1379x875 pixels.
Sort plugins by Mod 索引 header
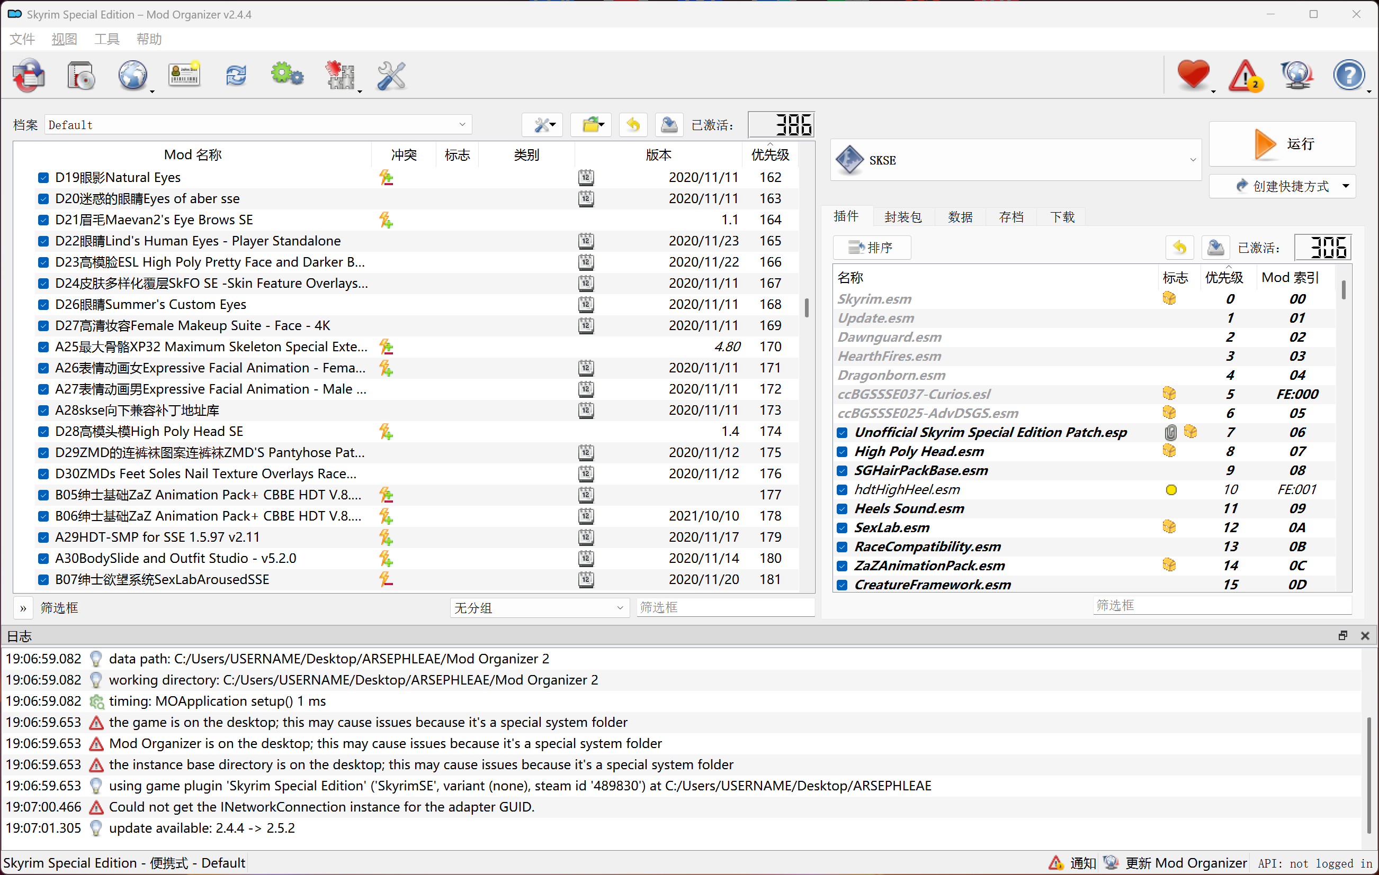1290,277
